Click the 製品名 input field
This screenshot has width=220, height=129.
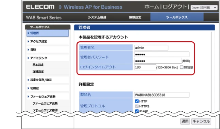click(162, 95)
